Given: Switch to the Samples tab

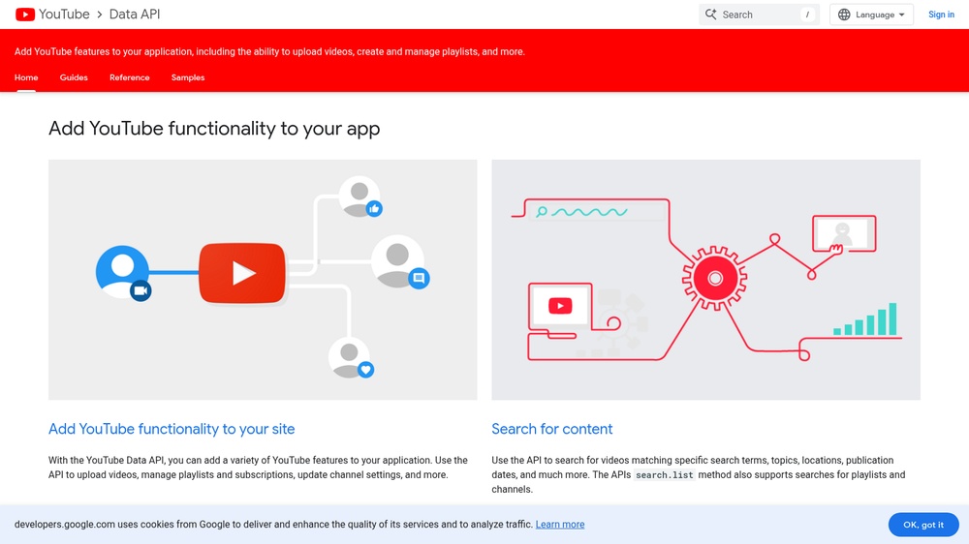Looking at the screenshot, I should 188,77.
